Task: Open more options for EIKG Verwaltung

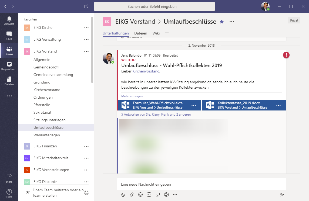Action: click(86, 40)
